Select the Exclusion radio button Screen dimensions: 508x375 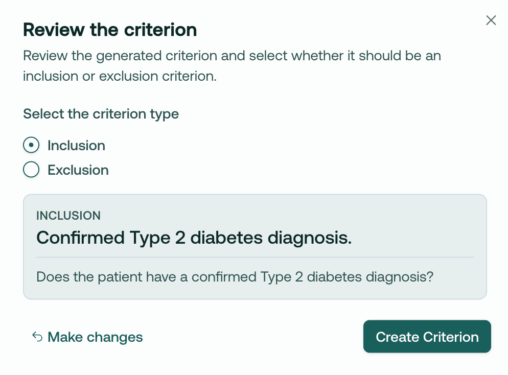(x=31, y=170)
